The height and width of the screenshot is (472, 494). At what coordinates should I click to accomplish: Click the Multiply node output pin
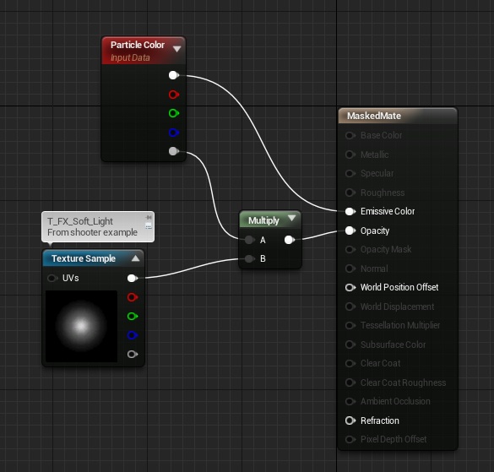point(290,240)
